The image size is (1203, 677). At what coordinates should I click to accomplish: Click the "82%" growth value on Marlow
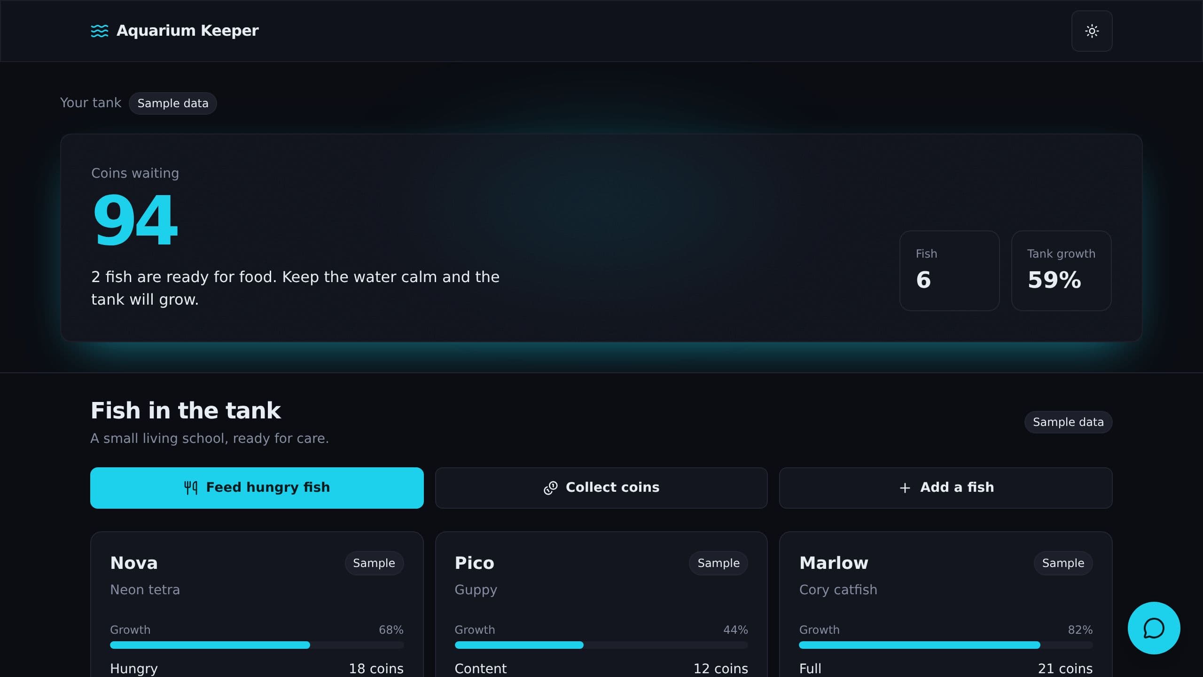1080,630
